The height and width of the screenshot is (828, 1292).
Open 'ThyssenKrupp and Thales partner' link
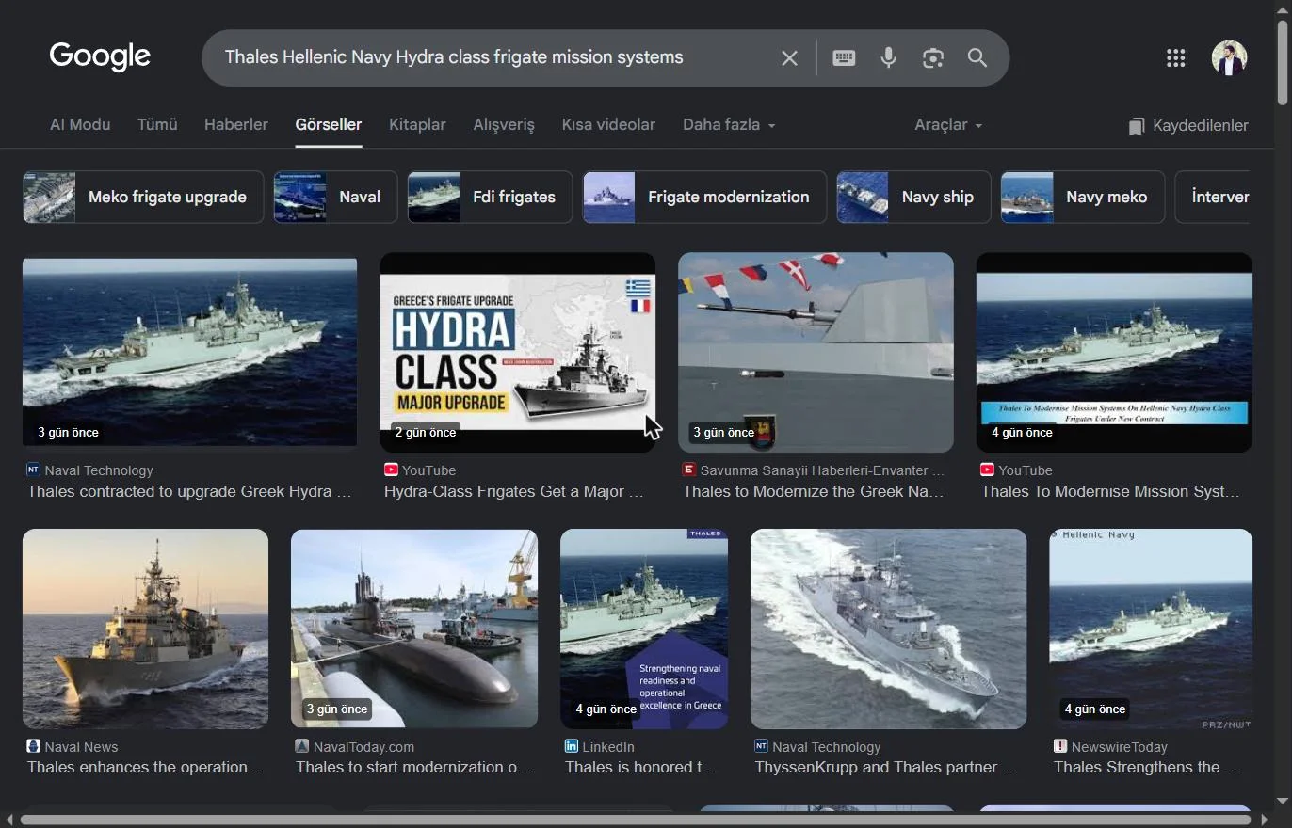[885, 767]
